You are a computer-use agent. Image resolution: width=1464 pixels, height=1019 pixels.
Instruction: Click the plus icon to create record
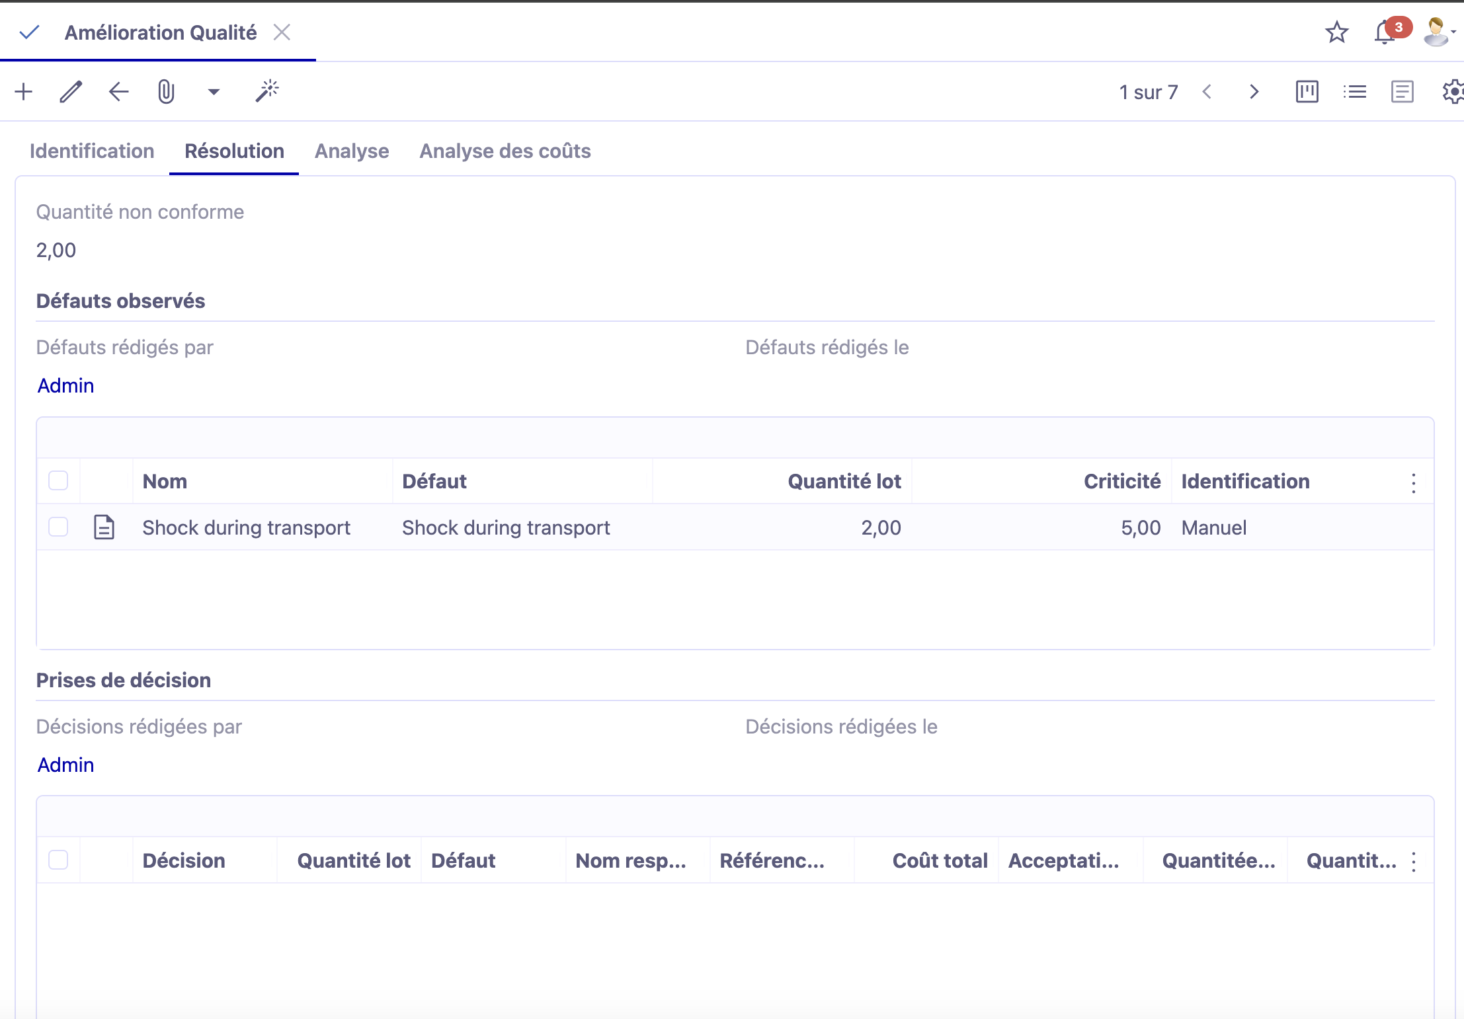(24, 92)
